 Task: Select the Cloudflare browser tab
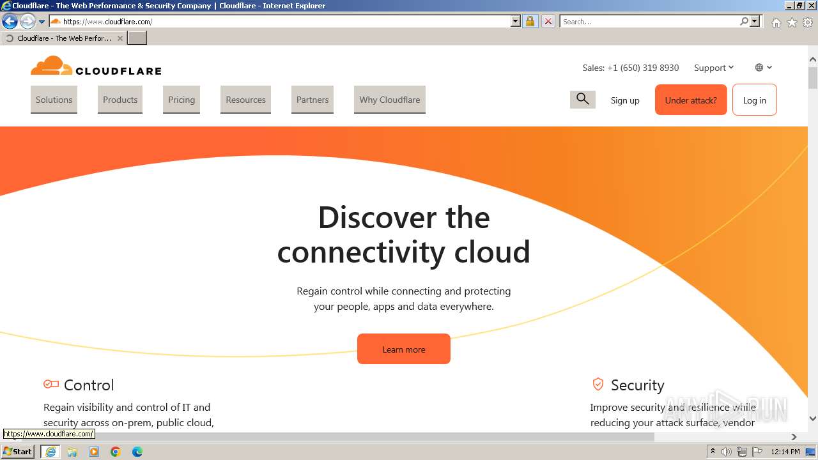[x=63, y=38]
